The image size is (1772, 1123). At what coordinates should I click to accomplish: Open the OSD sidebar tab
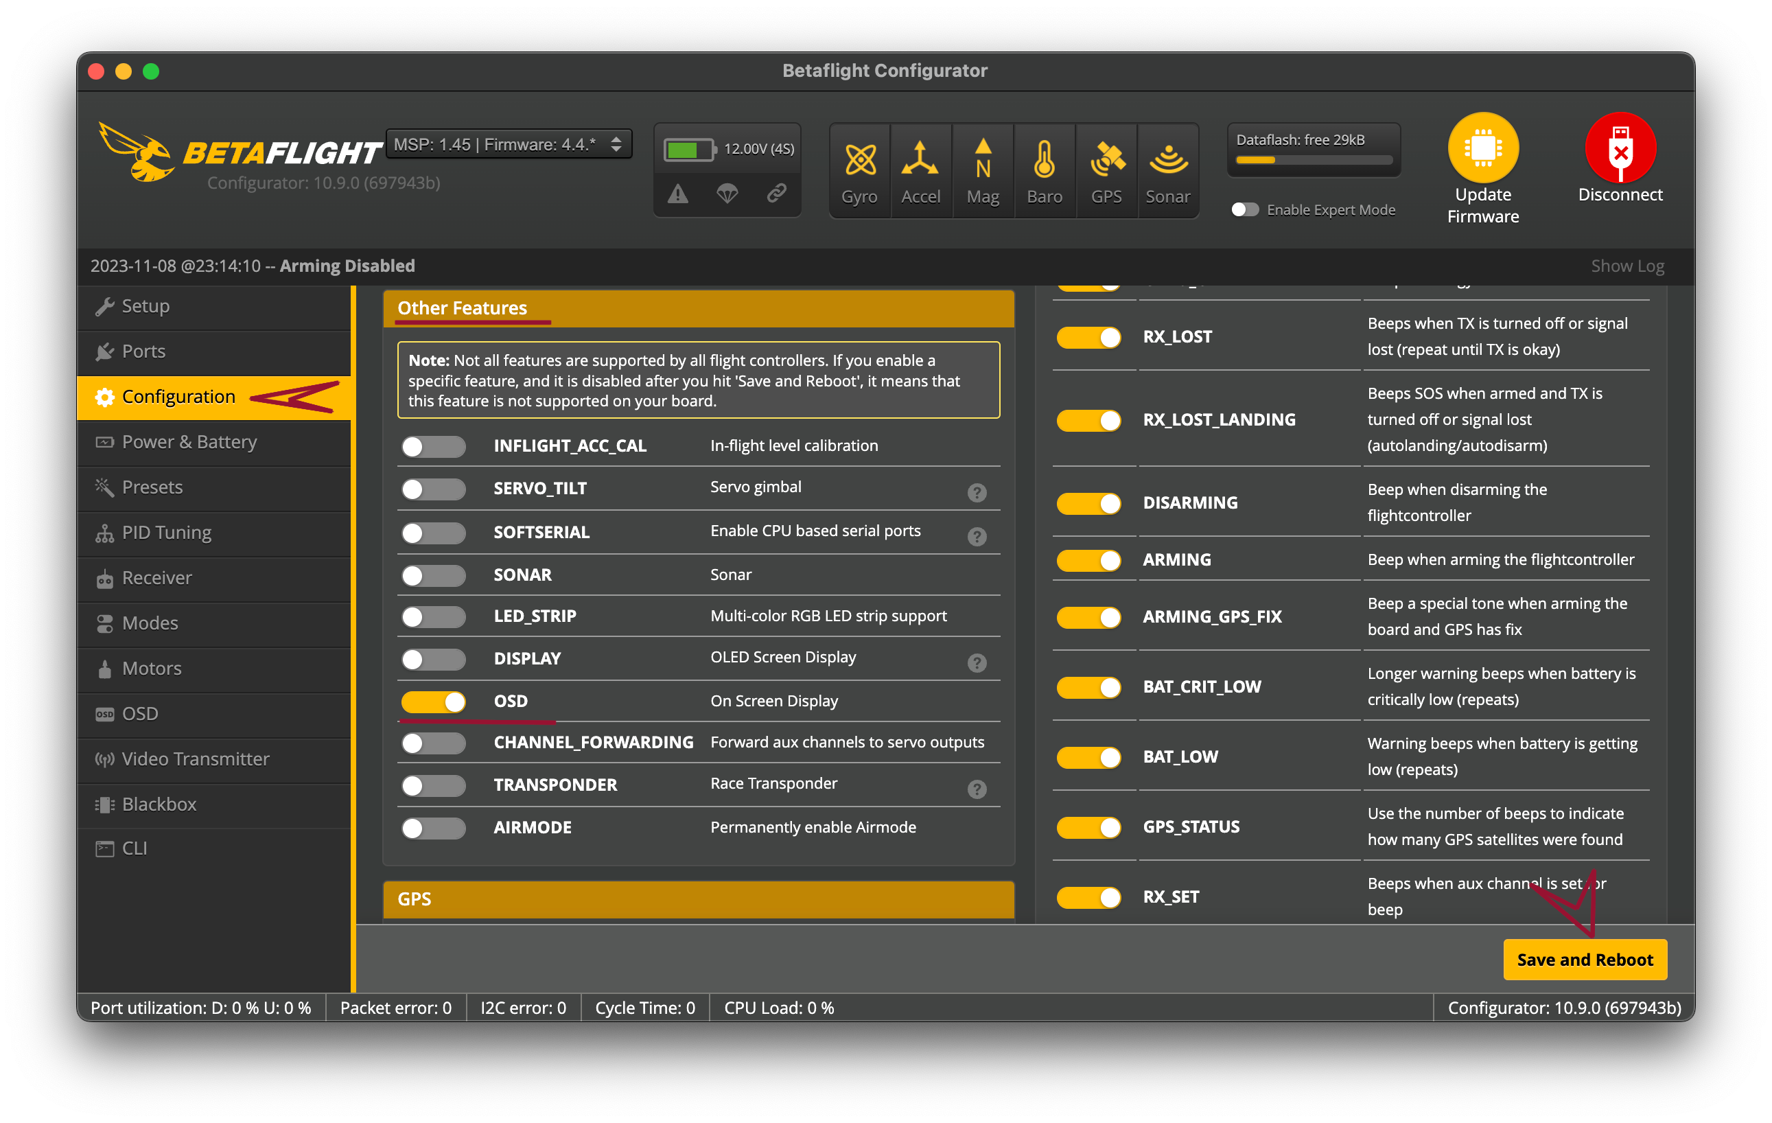[x=213, y=714]
